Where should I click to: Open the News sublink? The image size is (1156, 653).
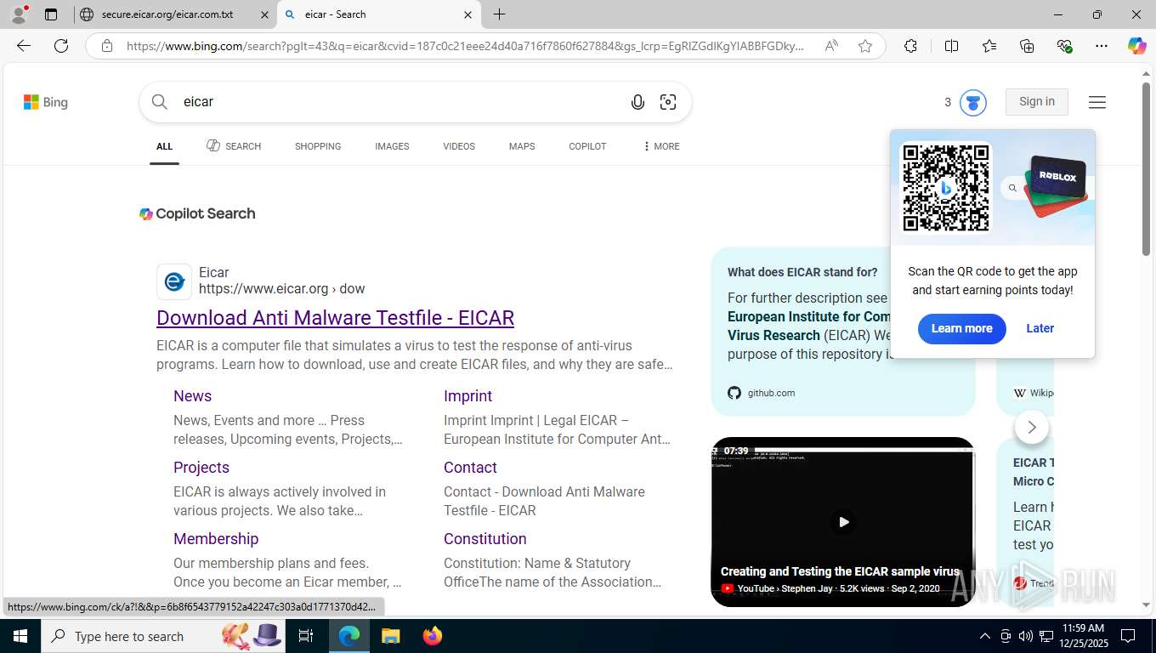point(192,396)
